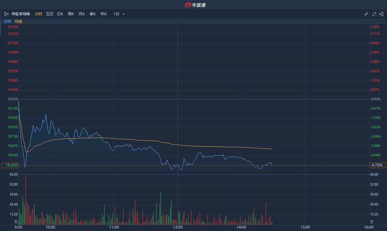Switch to the 年K yearly chart
This screenshot has height=231, width=387.
(x=104, y=14)
